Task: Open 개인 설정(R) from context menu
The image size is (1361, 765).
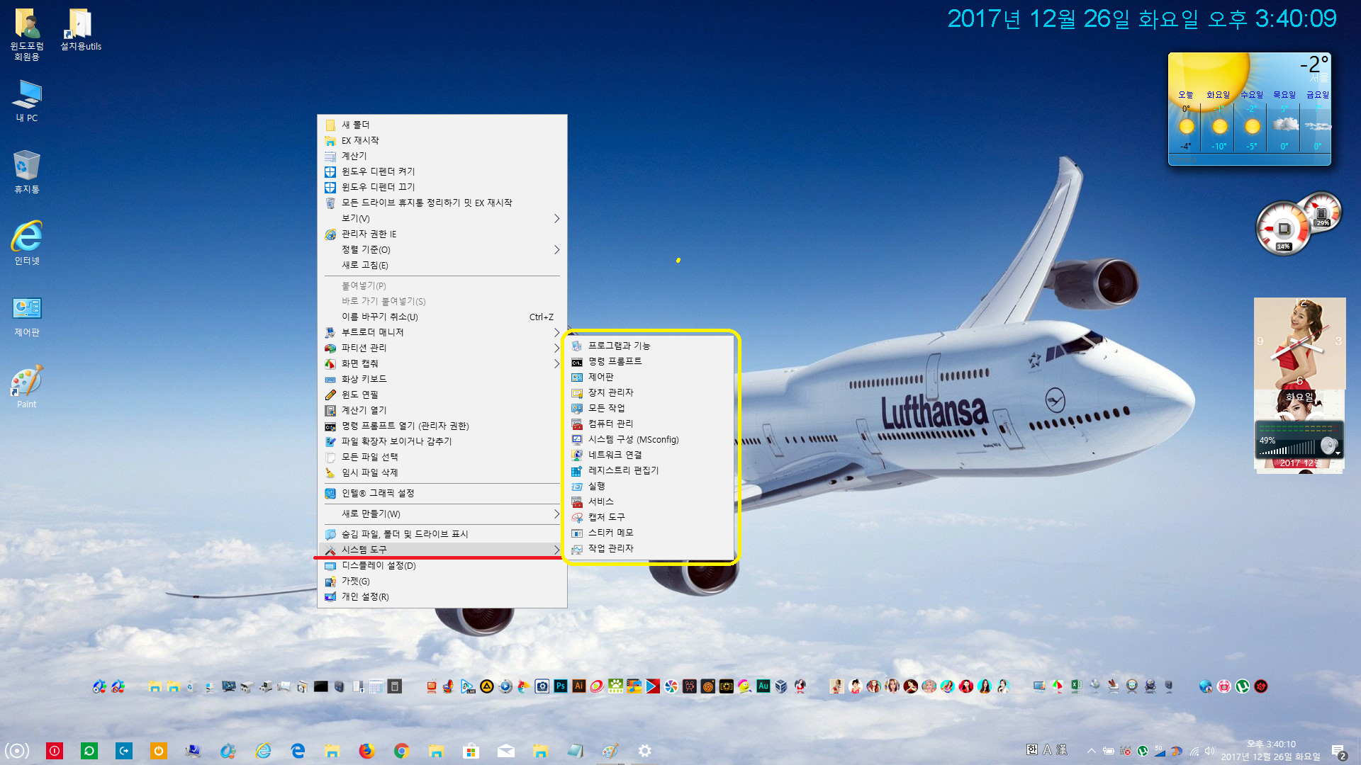Action: 442,596
